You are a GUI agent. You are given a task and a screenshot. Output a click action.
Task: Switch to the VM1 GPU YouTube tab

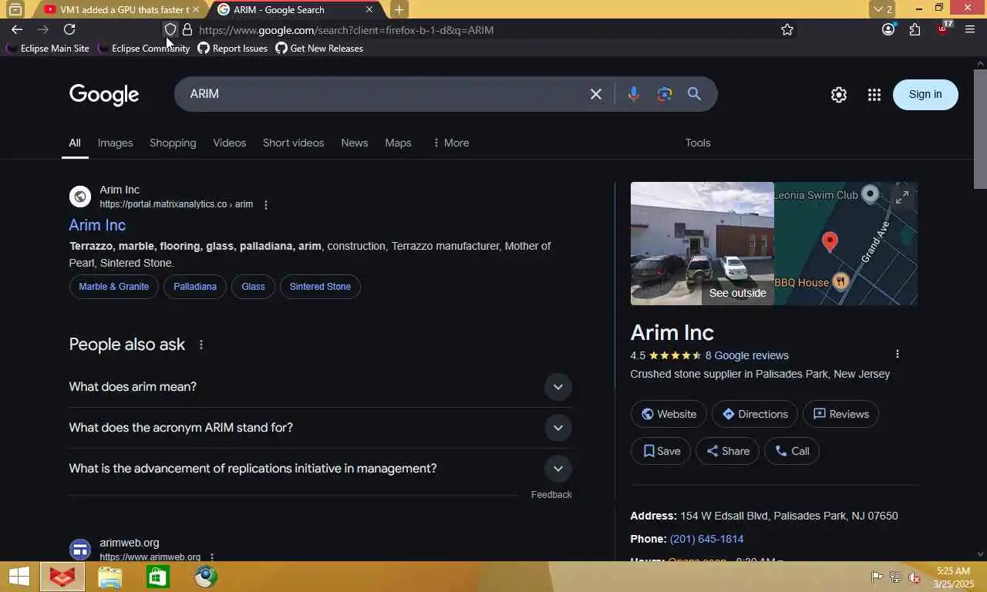[120, 10]
